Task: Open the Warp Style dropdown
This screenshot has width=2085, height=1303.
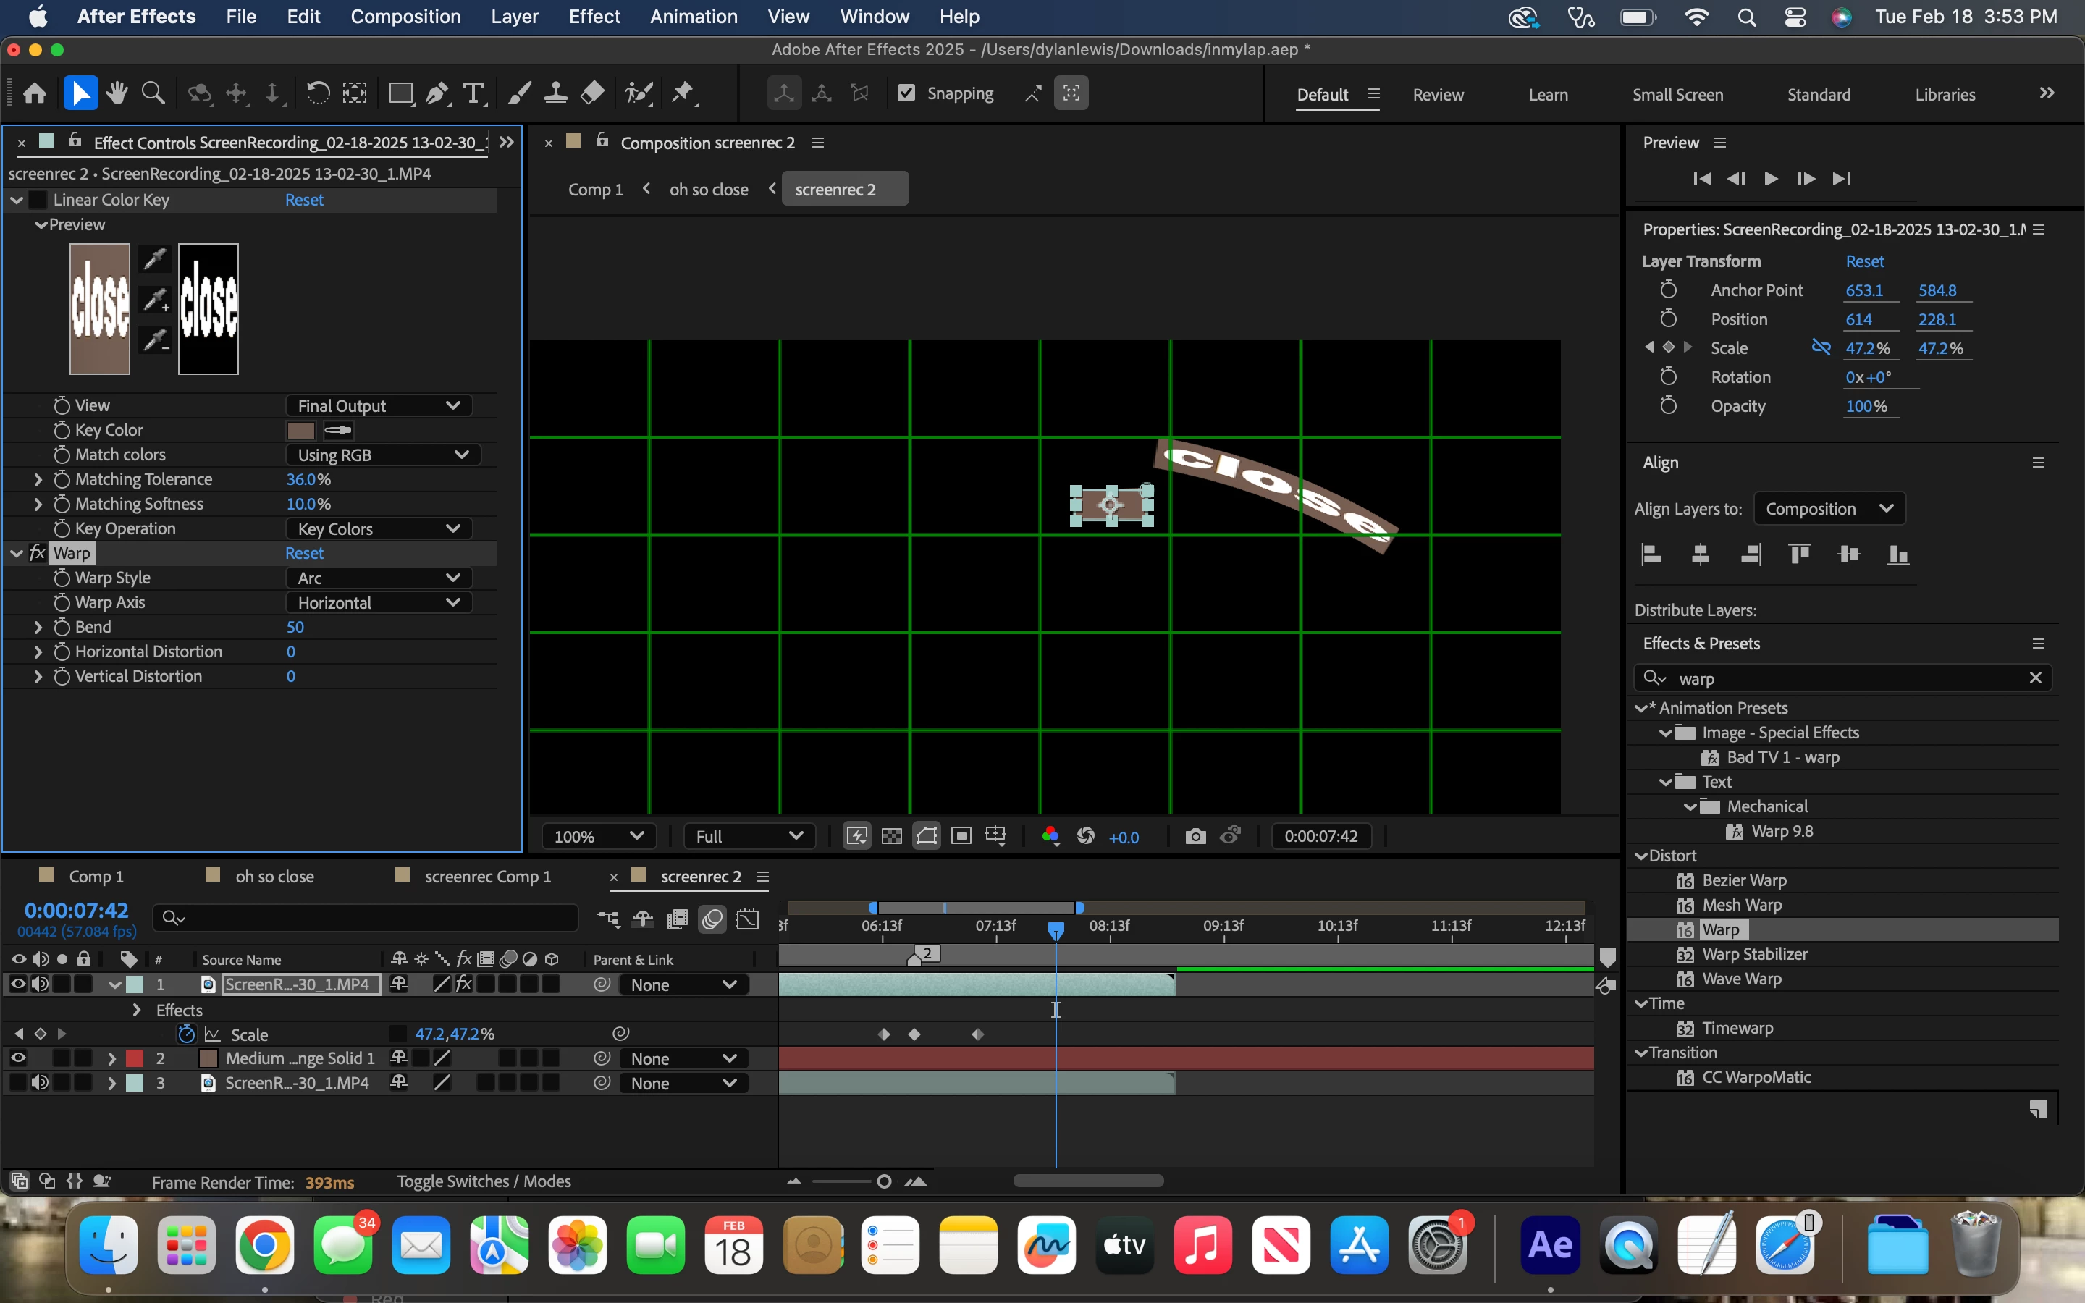Action: pyautogui.click(x=378, y=578)
